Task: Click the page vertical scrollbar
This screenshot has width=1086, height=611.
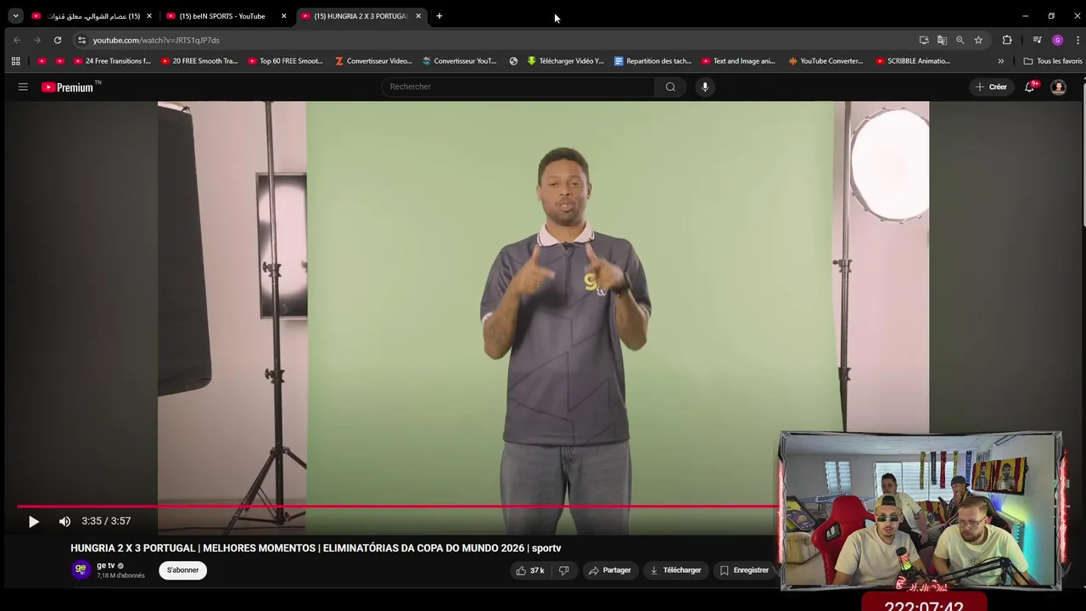Action: point(1082,153)
